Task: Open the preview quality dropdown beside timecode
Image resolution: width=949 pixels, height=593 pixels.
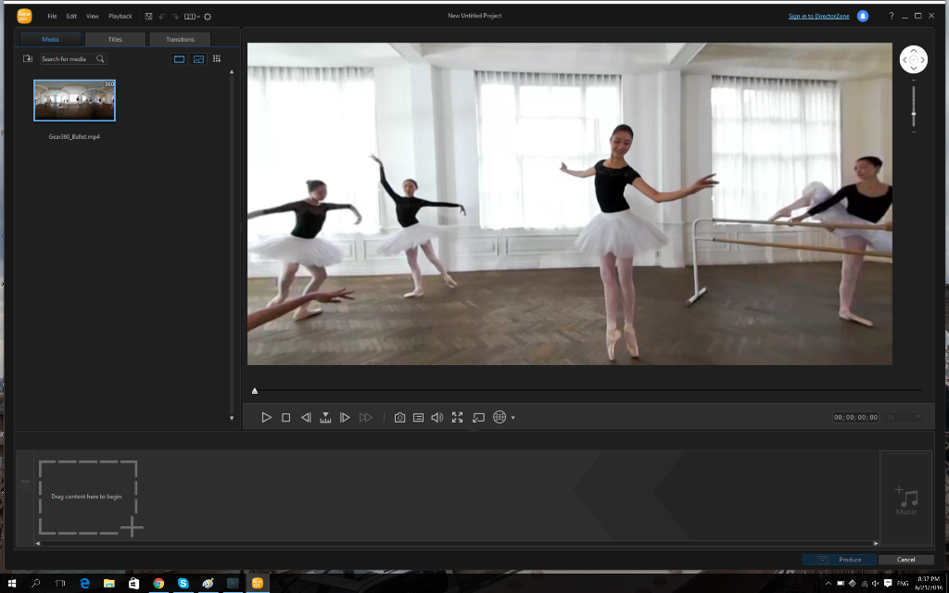Action: tap(904, 418)
